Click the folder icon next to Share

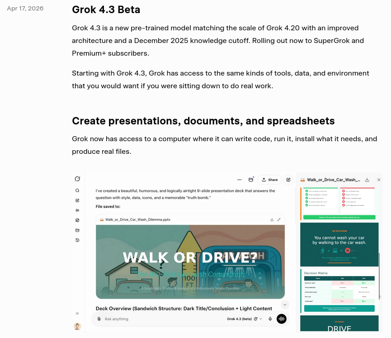(x=251, y=180)
